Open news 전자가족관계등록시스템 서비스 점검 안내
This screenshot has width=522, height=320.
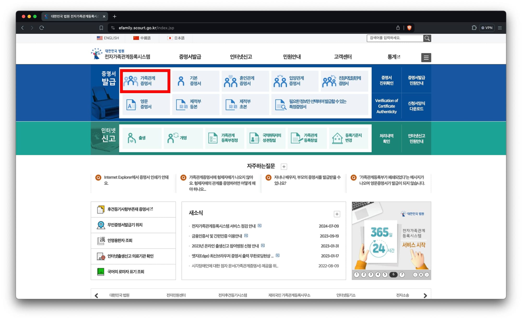pyautogui.click(x=223, y=226)
